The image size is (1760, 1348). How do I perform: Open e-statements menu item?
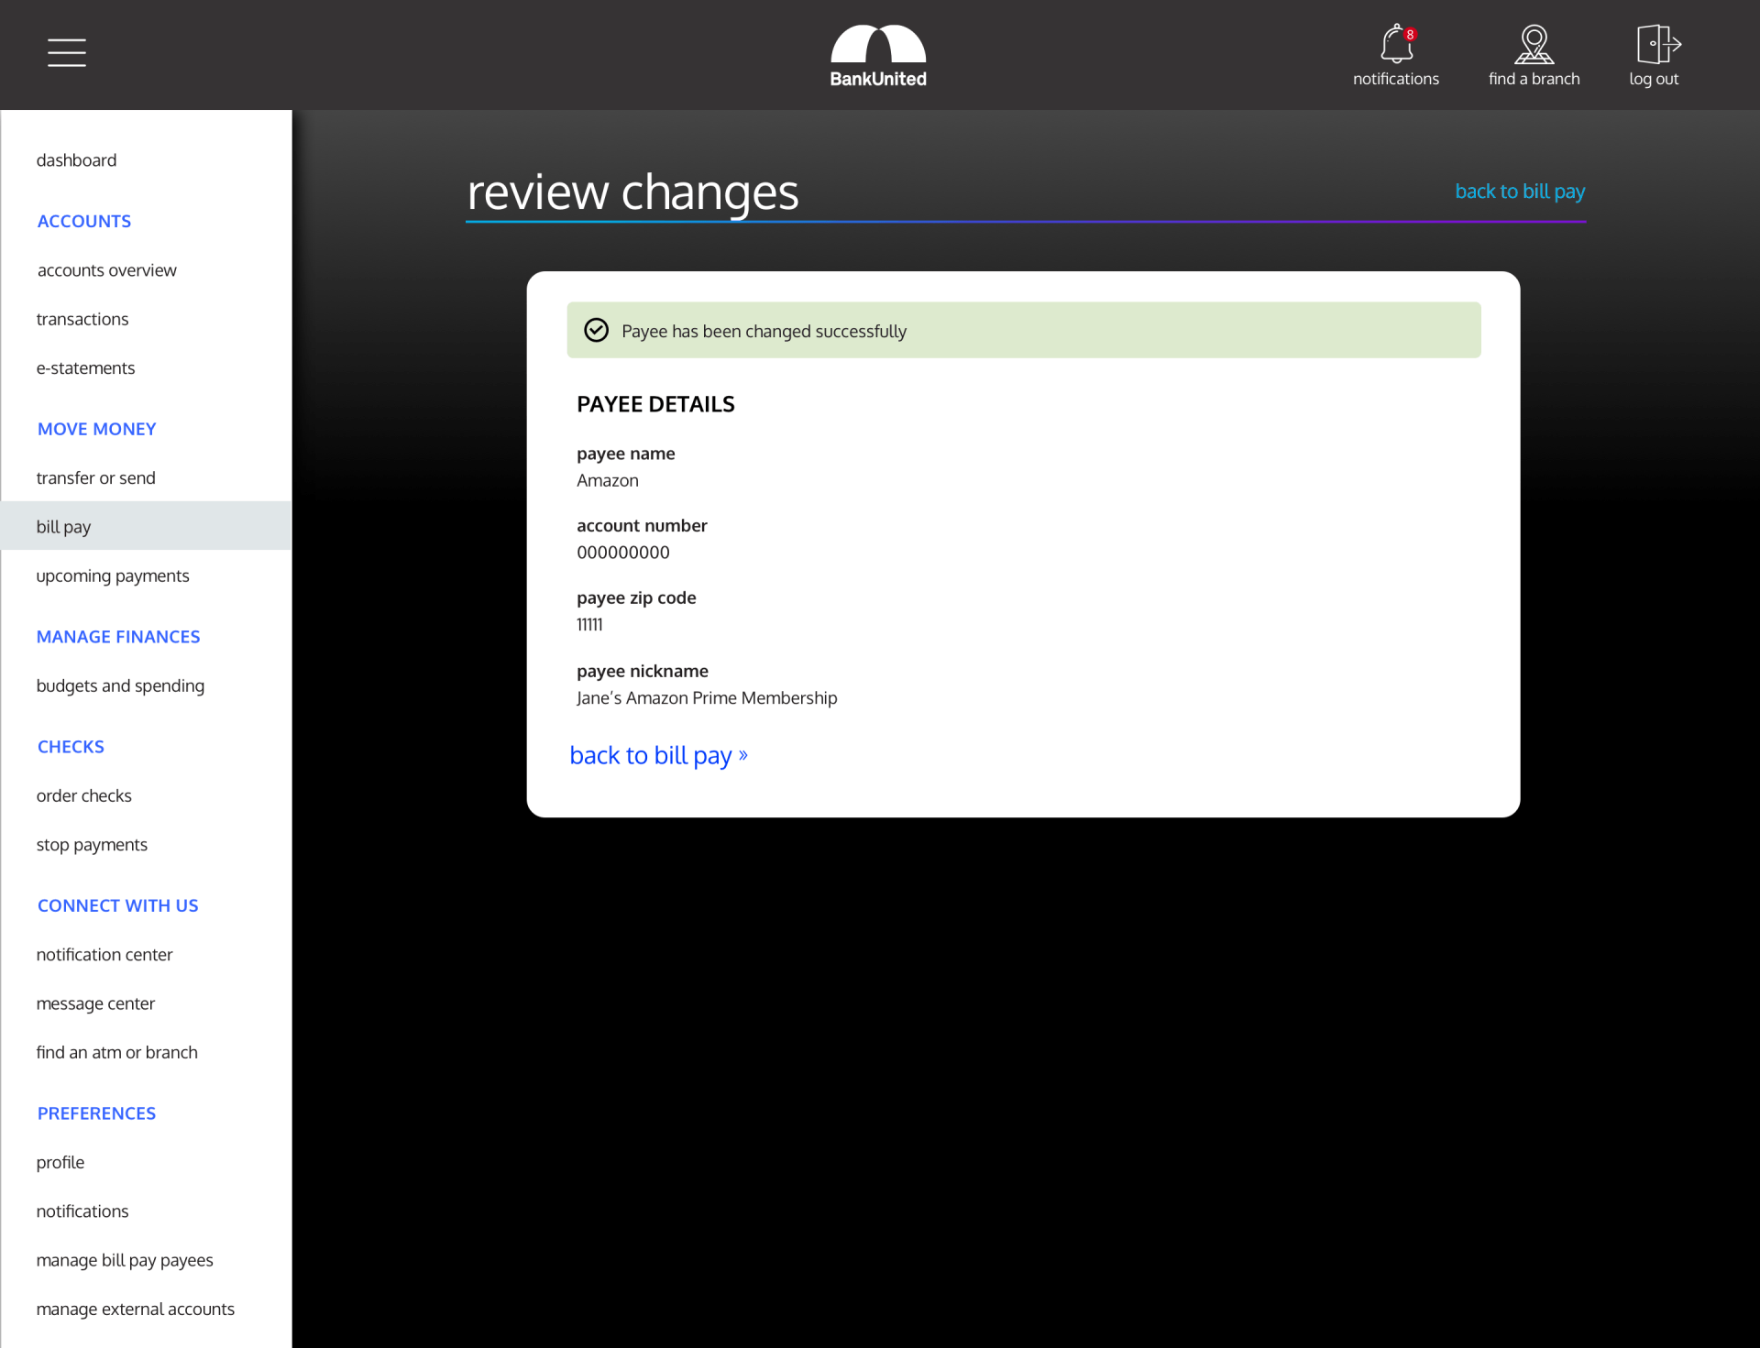(86, 368)
